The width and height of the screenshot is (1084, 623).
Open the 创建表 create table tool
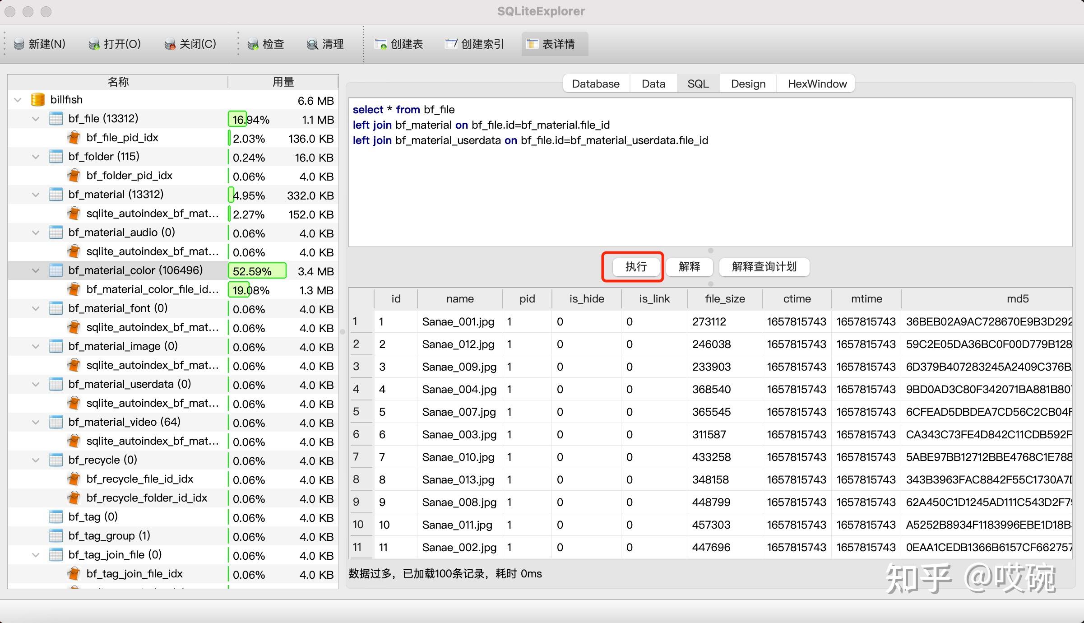[x=381, y=44]
